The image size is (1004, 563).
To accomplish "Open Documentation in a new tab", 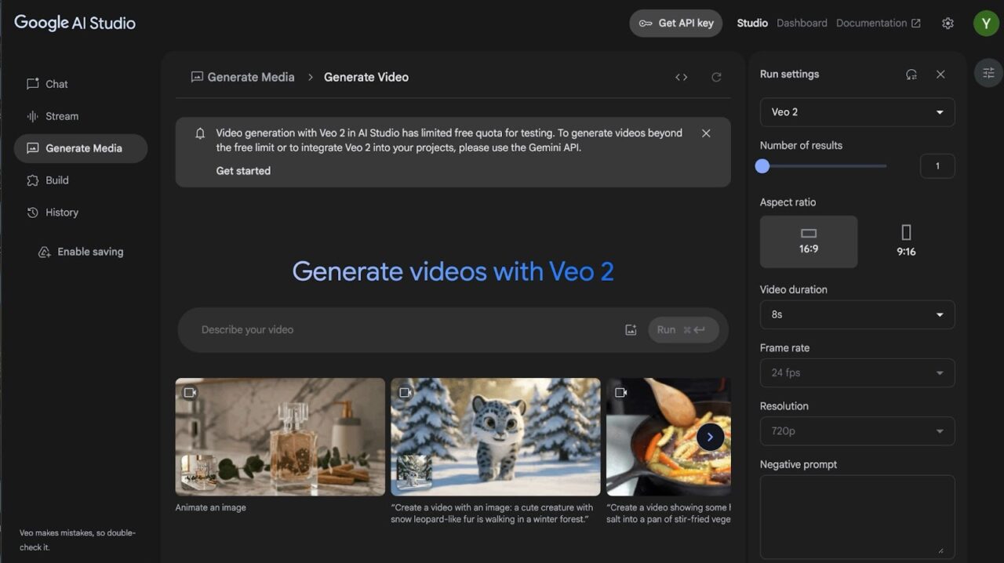I will (878, 24).
